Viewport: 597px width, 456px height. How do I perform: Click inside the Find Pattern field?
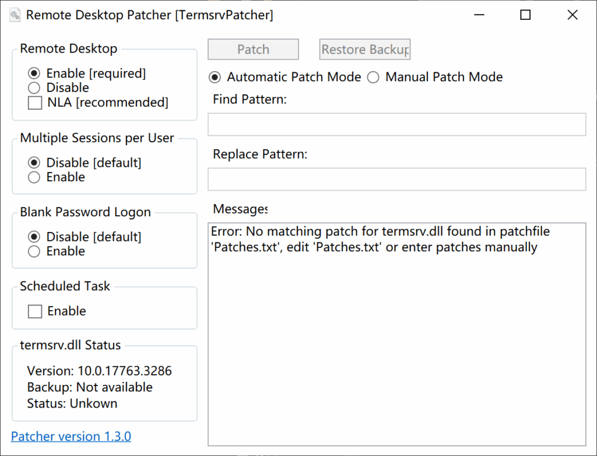point(396,124)
